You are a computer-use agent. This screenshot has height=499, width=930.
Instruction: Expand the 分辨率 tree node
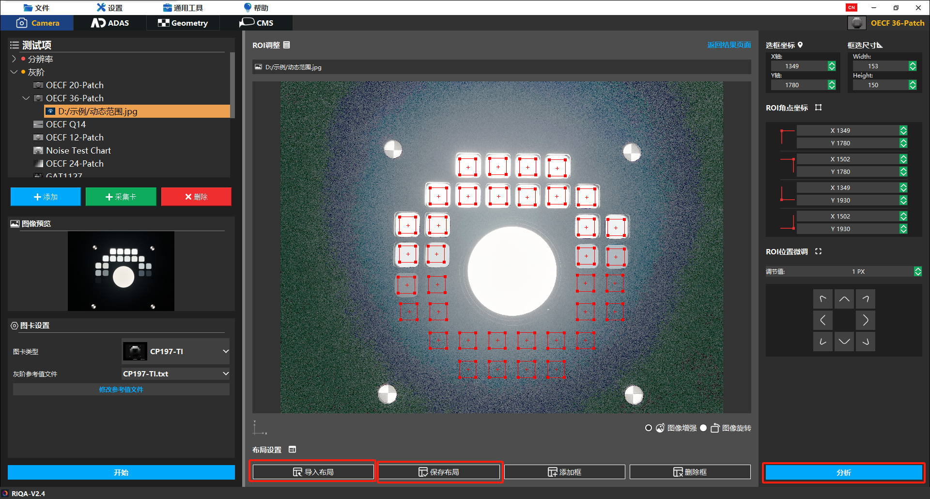(14, 59)
